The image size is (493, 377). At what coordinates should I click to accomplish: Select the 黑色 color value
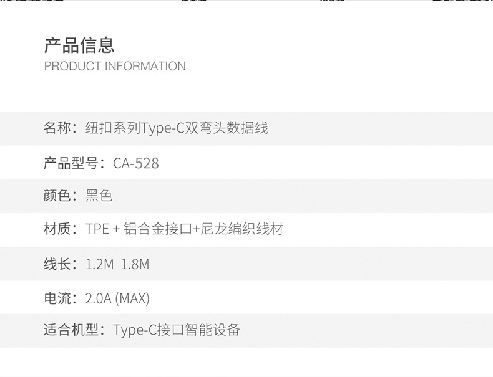(99, 196)
